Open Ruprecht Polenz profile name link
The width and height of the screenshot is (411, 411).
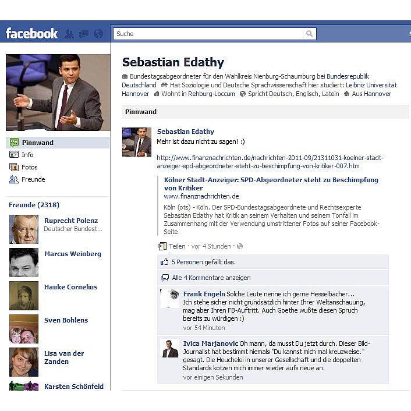pos(71,221)
